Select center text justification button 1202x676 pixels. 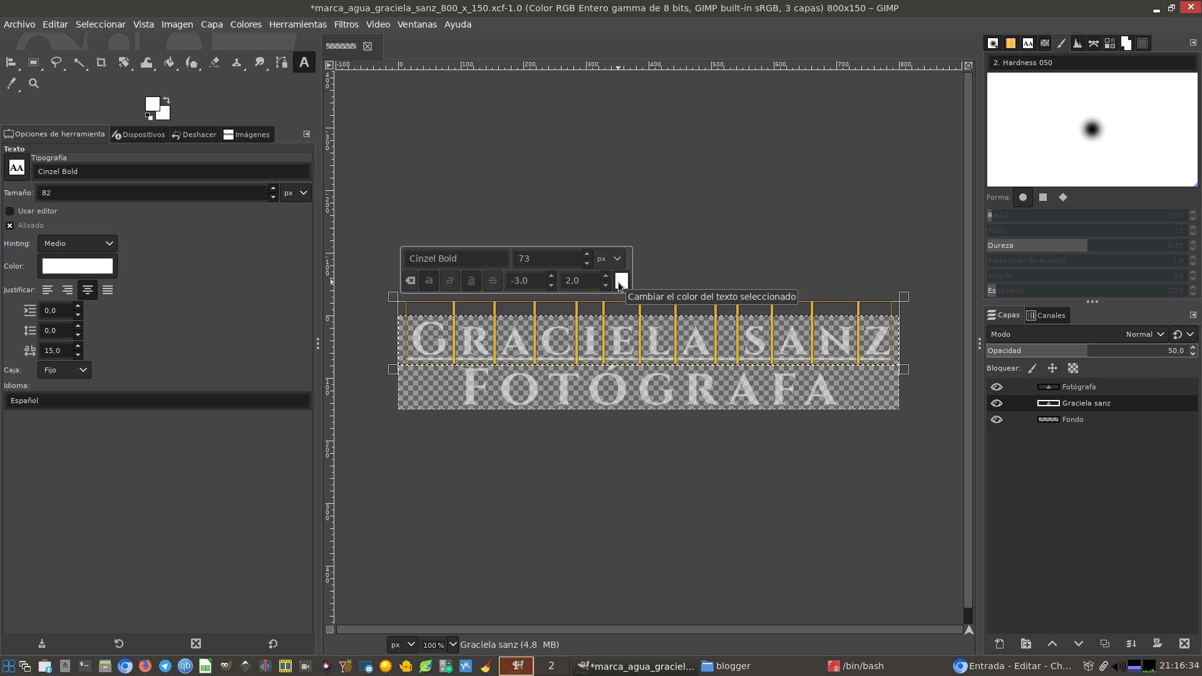point(88,290)
